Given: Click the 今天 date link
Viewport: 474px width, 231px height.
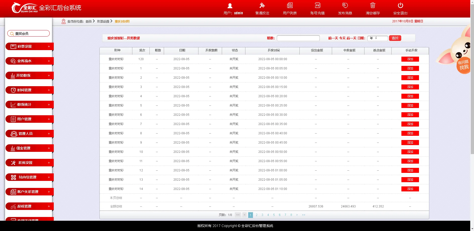Looking at the screenshot, I should point(342,38).
